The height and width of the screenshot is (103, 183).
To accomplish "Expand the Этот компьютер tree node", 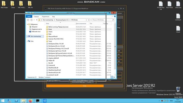I will pos(27,36).
